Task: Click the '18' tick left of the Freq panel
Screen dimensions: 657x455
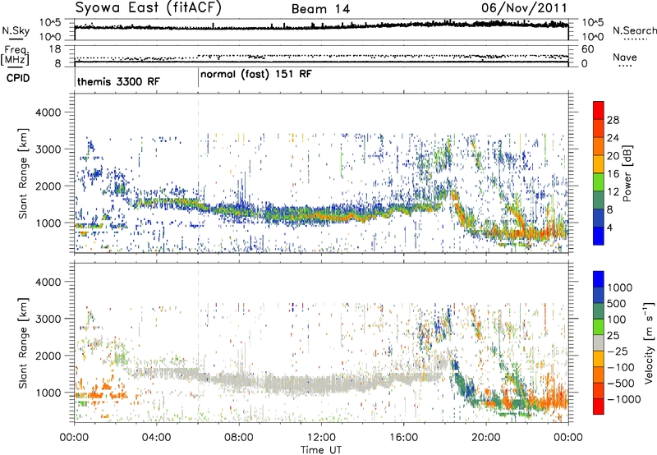Action: (55, 49)
